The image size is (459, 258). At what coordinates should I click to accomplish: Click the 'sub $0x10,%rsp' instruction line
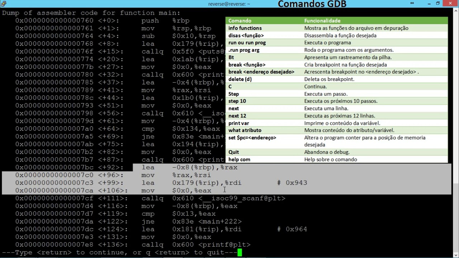[x=115, y=36]
